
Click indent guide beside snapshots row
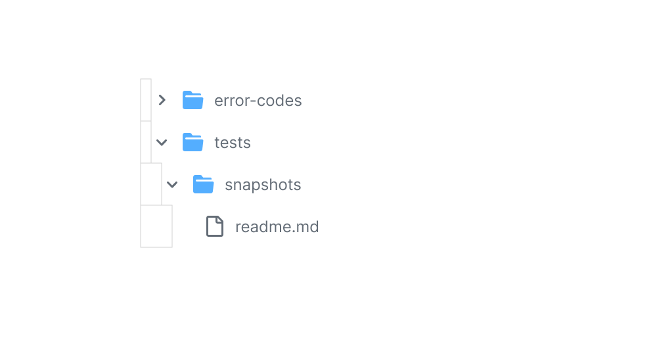point(151,184)
